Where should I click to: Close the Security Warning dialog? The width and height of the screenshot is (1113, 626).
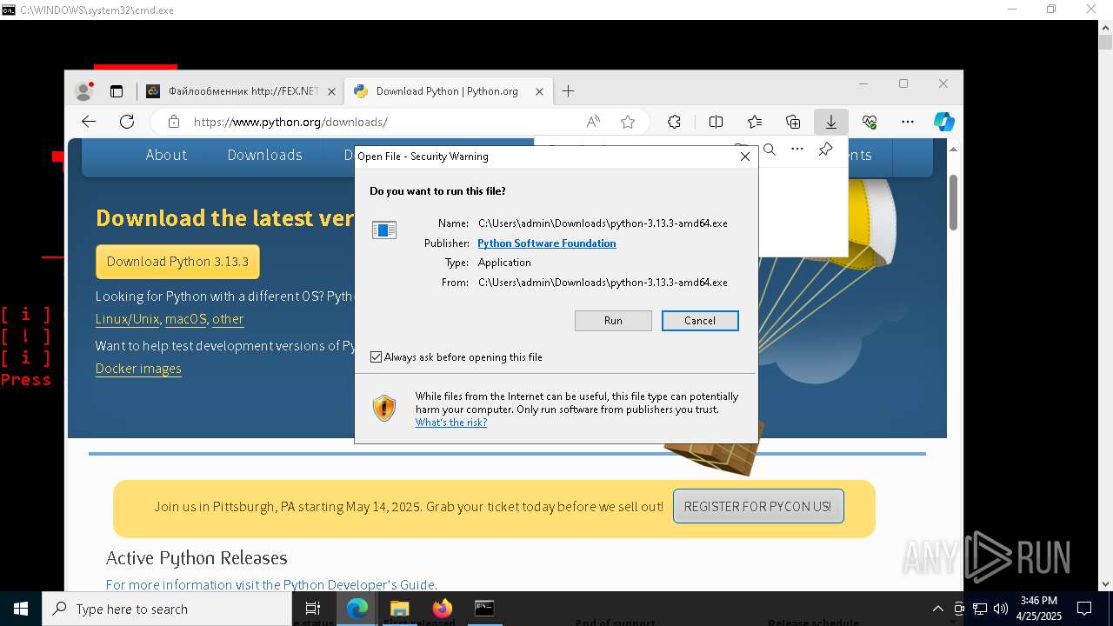(744, 156)
